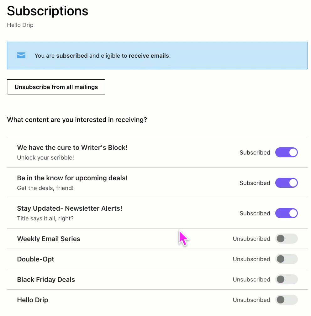Click Unsubscribe from all mailings

pyautogui.click(x=56, y=87)
